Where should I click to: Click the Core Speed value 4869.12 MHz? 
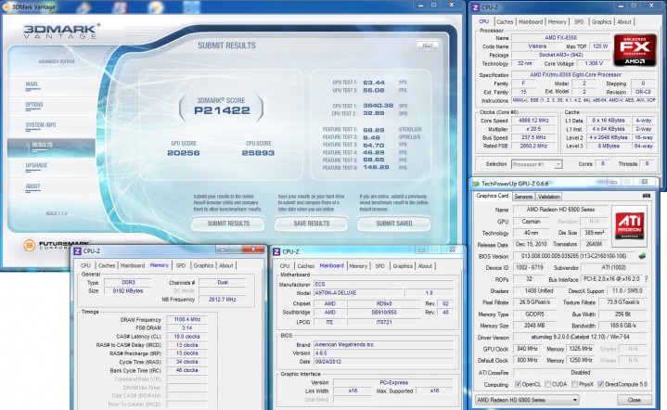[x=533, y=121]
